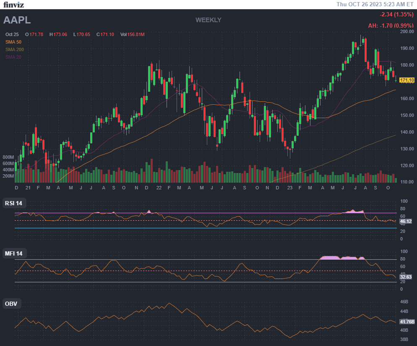Toggle the SMA 50 legend label

tap(13, 42)
